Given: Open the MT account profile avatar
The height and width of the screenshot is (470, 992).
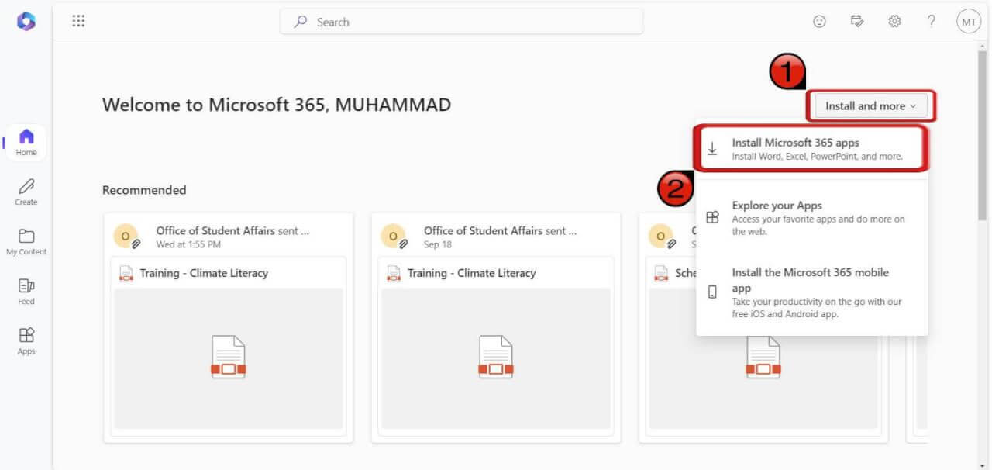Looking at the screenshot, I should coord(969,22).
